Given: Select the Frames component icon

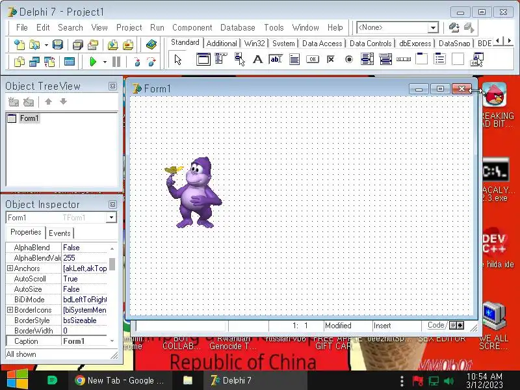Looking at the screenshot, I should (x=203, y=60).
